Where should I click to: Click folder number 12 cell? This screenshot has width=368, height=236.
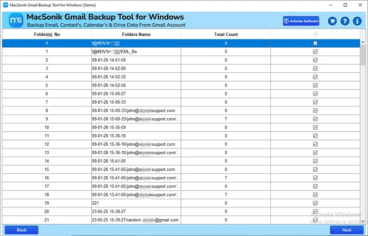47,144
